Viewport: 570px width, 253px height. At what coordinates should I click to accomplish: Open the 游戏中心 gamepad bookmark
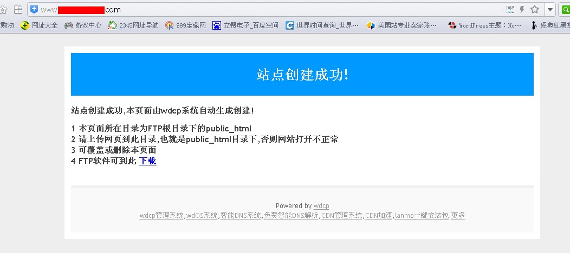pos(82,25)
